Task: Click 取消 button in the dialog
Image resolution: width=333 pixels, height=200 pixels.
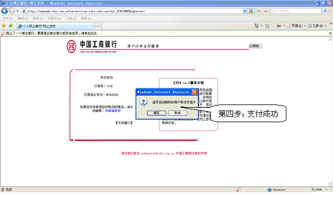Action: (178, 113)
